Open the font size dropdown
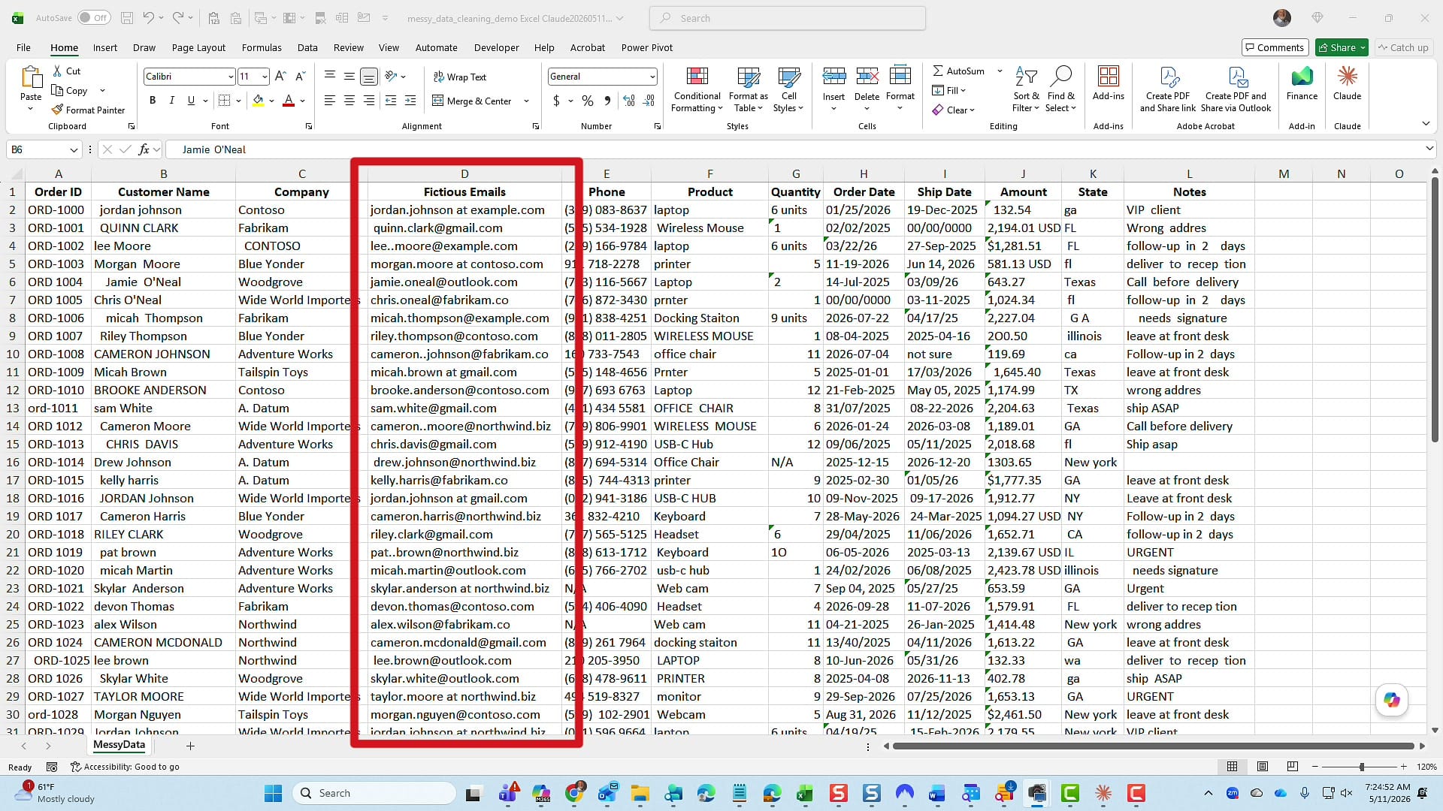The image size is (1443, 811). (265, 77)
